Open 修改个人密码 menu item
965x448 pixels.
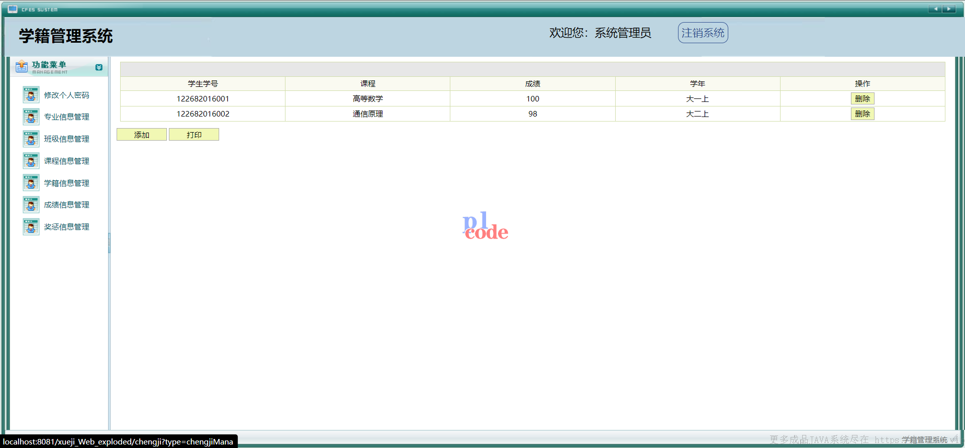66,95
